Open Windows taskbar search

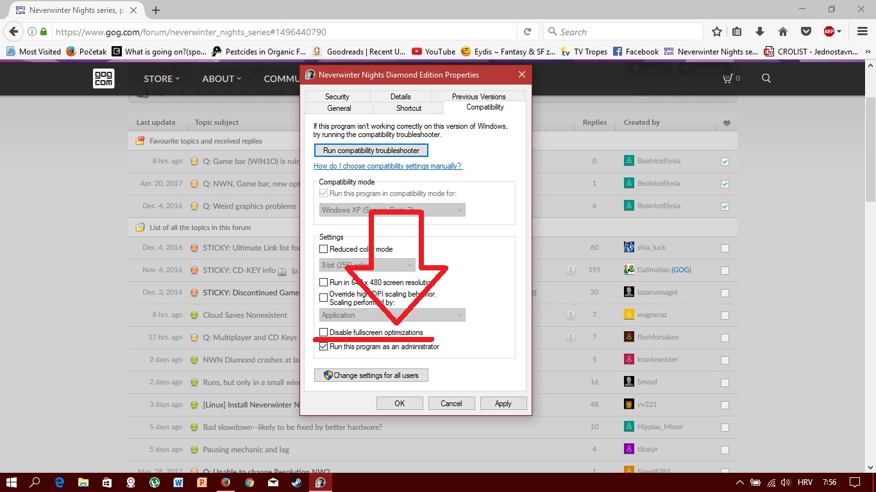(x=35, y=482)
